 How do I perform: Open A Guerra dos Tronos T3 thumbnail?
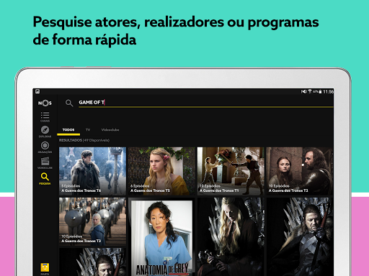92,221
